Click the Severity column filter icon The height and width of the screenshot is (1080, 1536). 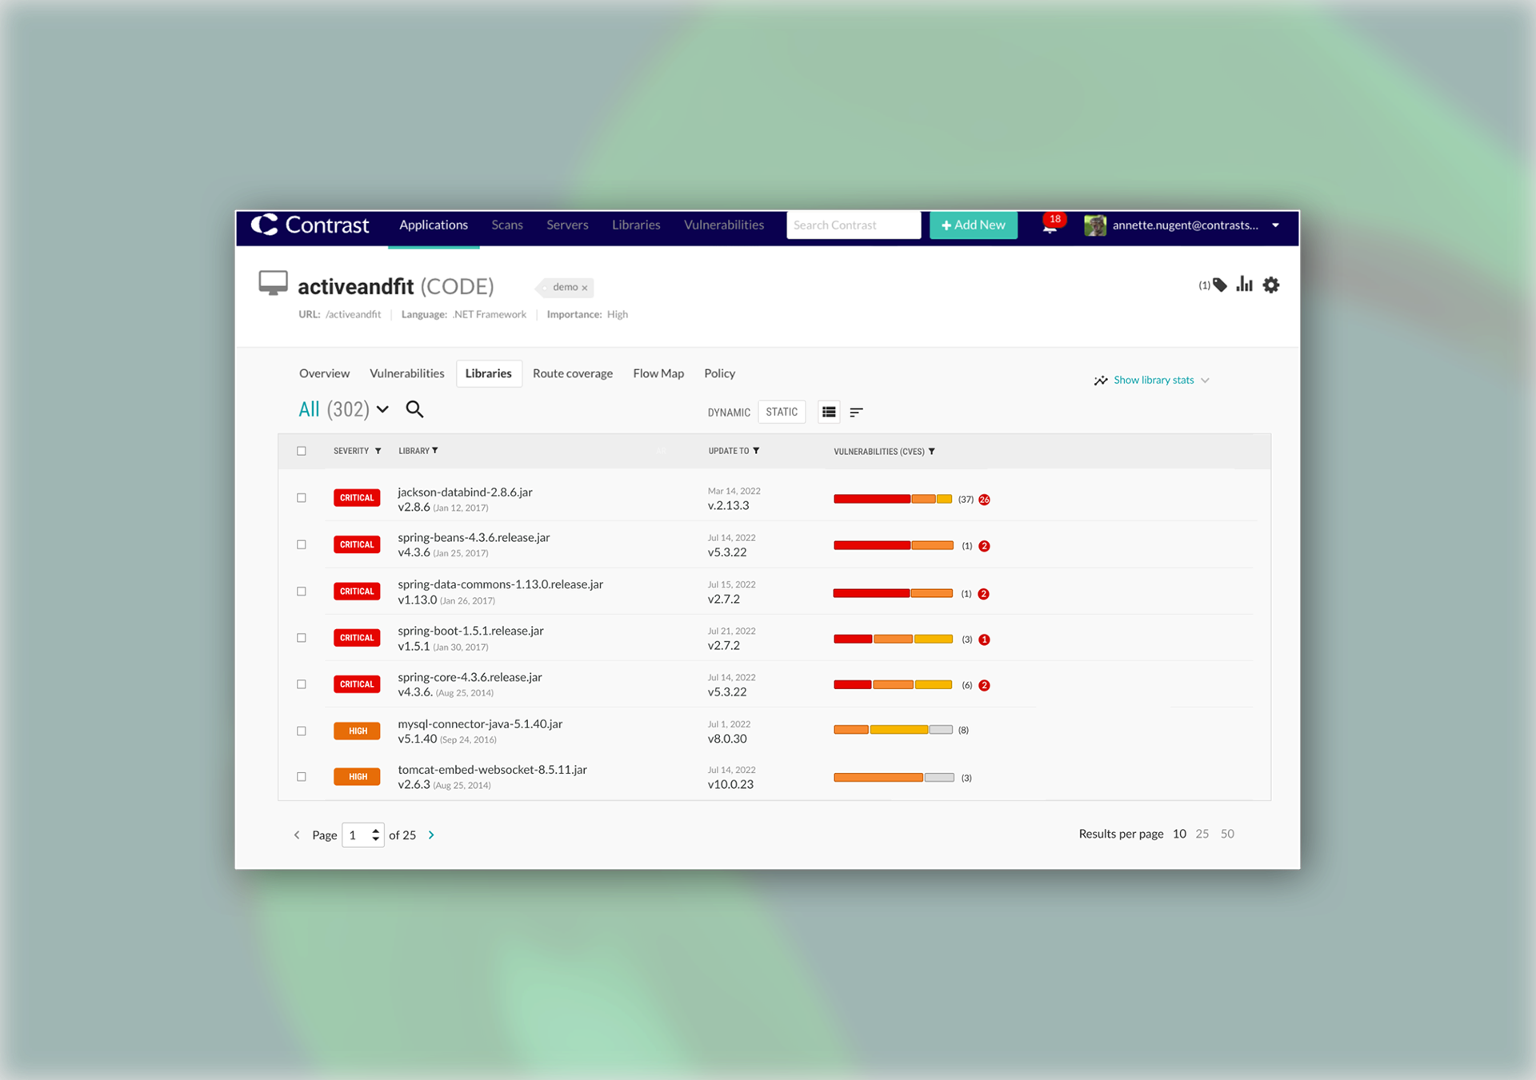378,451
